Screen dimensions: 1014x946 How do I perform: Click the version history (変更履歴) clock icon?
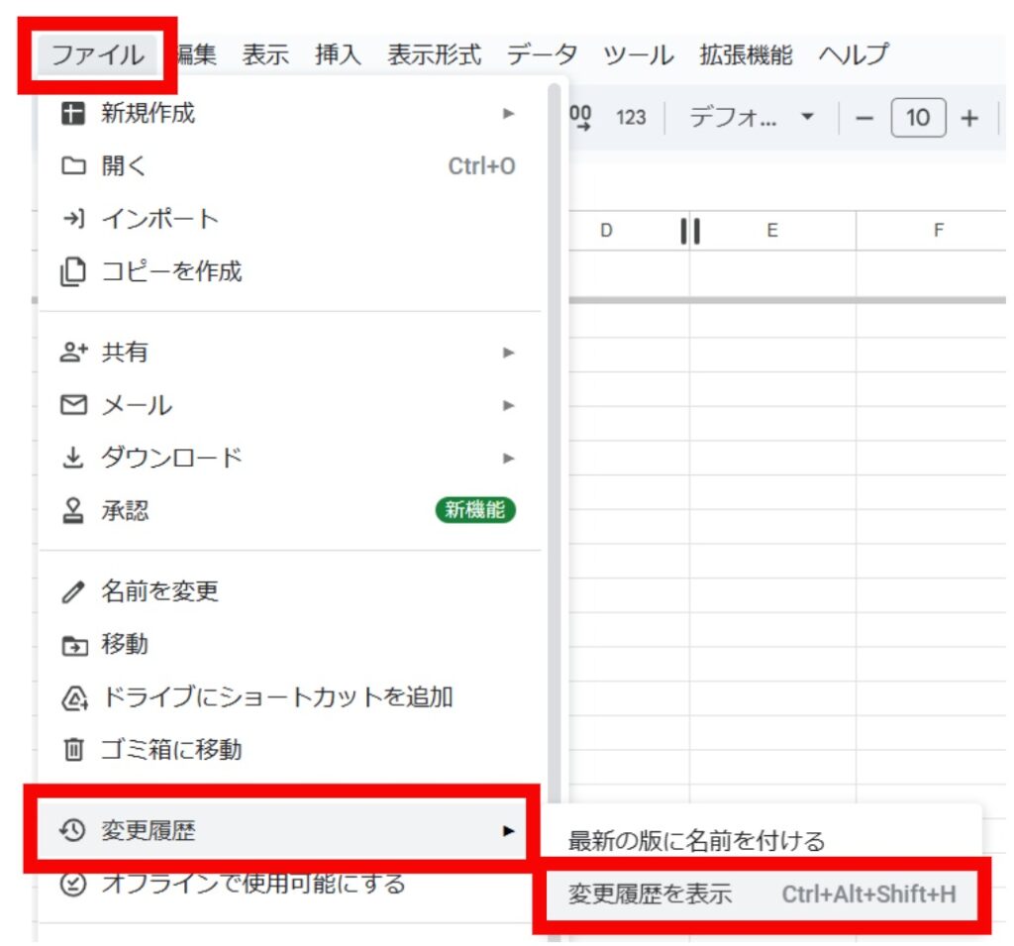pyautogui.click(x=73, y=830)
